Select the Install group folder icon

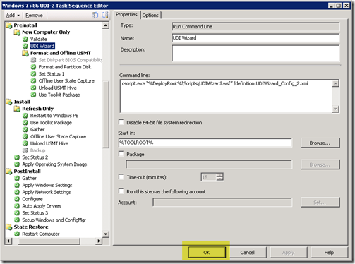point(9,102)
